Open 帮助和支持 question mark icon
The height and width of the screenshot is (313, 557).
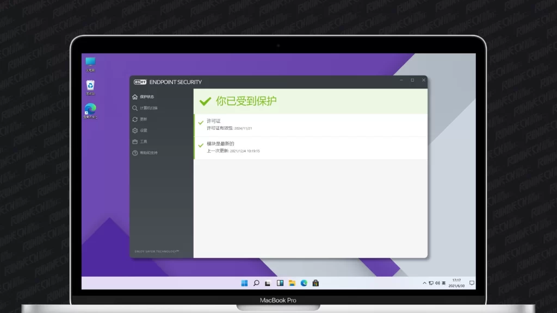(x=135, y=153)
